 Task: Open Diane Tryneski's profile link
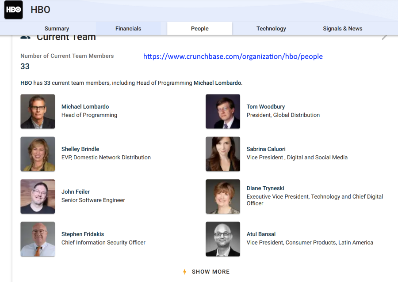point(265,188)
